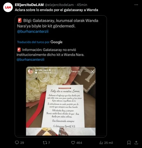Open the @elejercitodelam handle link
The height and width of the screenshot is (148, 142).
[x=59, y=5]
